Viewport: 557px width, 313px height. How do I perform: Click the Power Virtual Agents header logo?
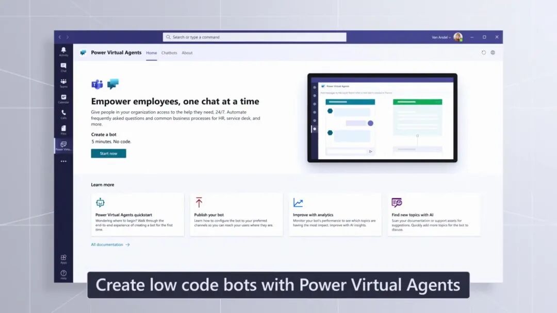(83, 53)
